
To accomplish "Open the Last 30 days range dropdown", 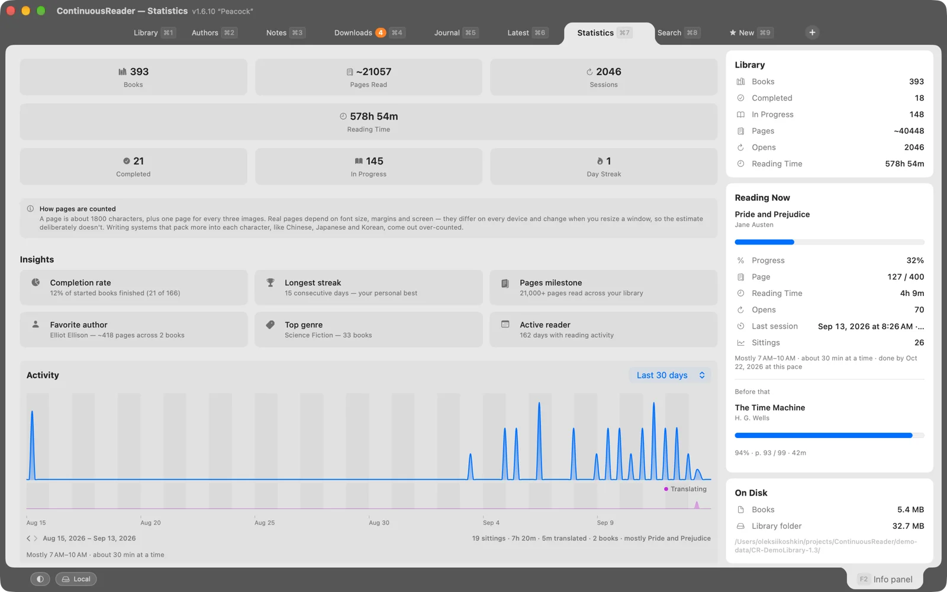I will [x=670, y=375].
